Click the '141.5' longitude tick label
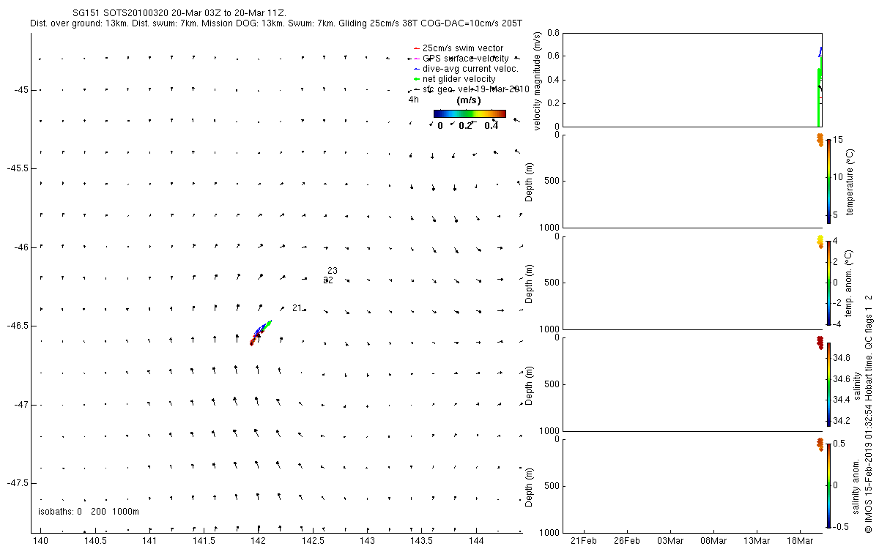The width and height of the screenshot is (879, 549). coord(204,540)
